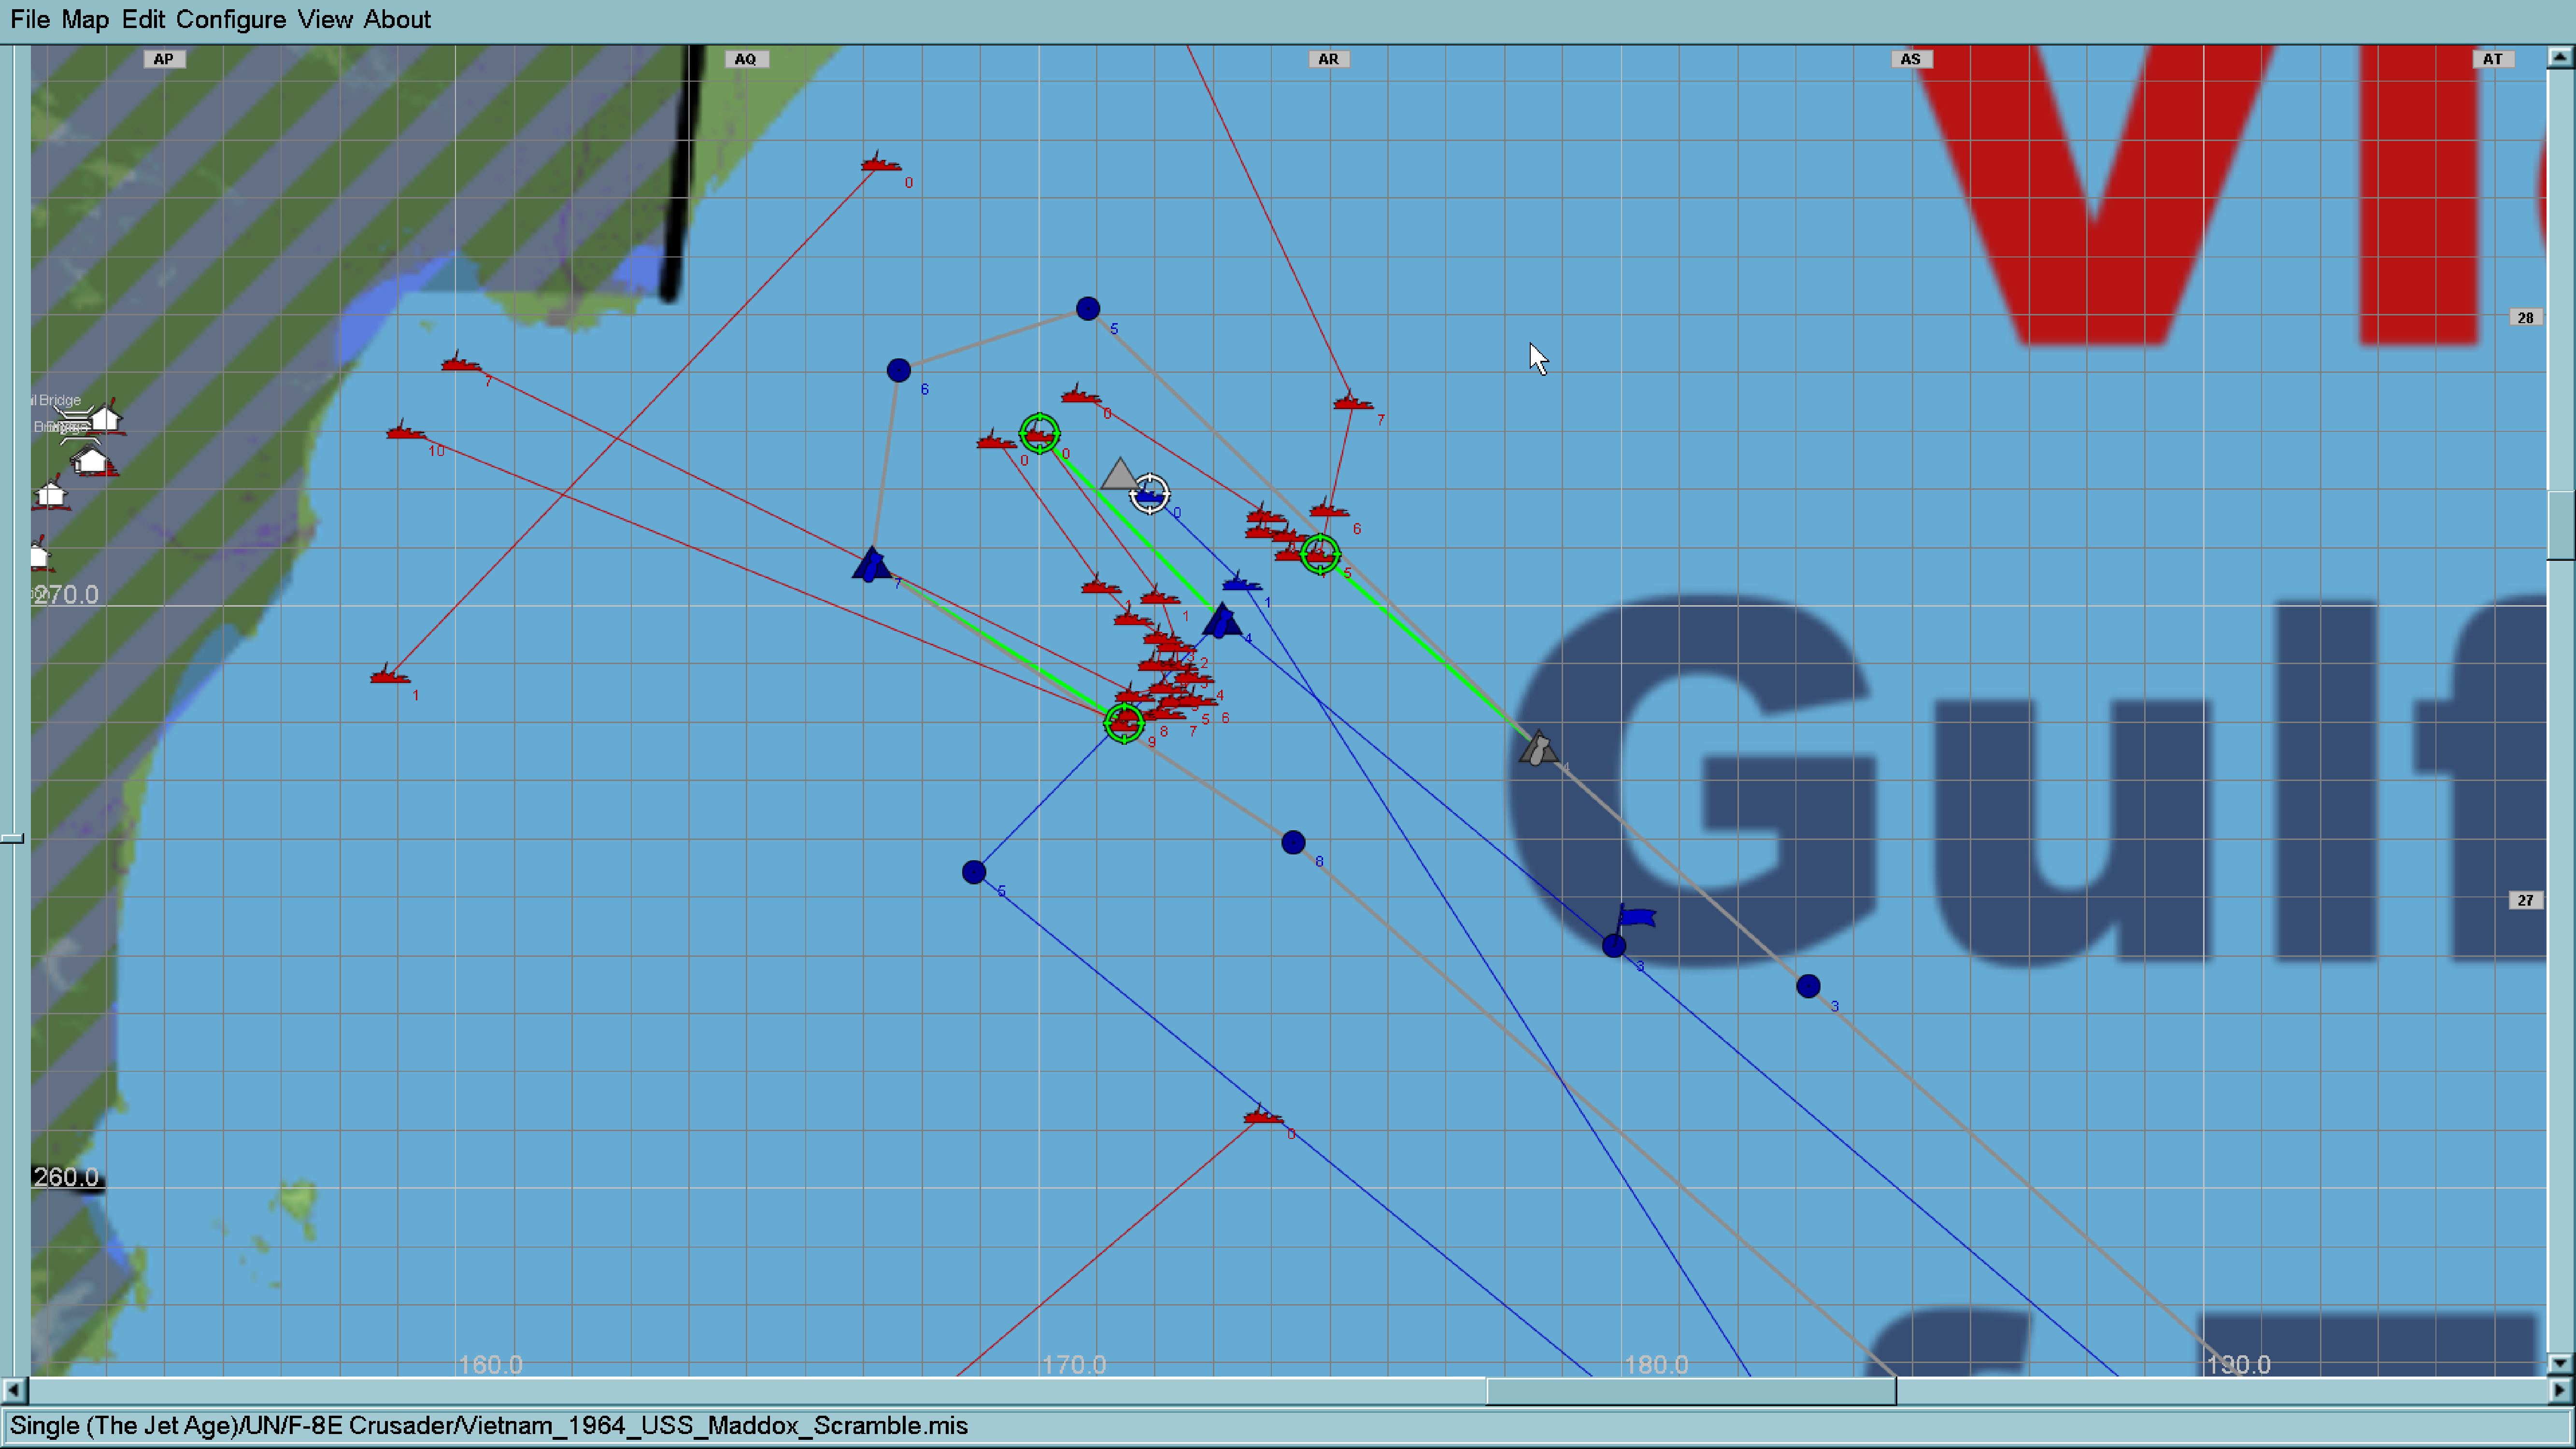Viewport: 2576px width, 1449px height.
Task: Open the View menu
Action: pyautogui.click(x=324, y=19)
